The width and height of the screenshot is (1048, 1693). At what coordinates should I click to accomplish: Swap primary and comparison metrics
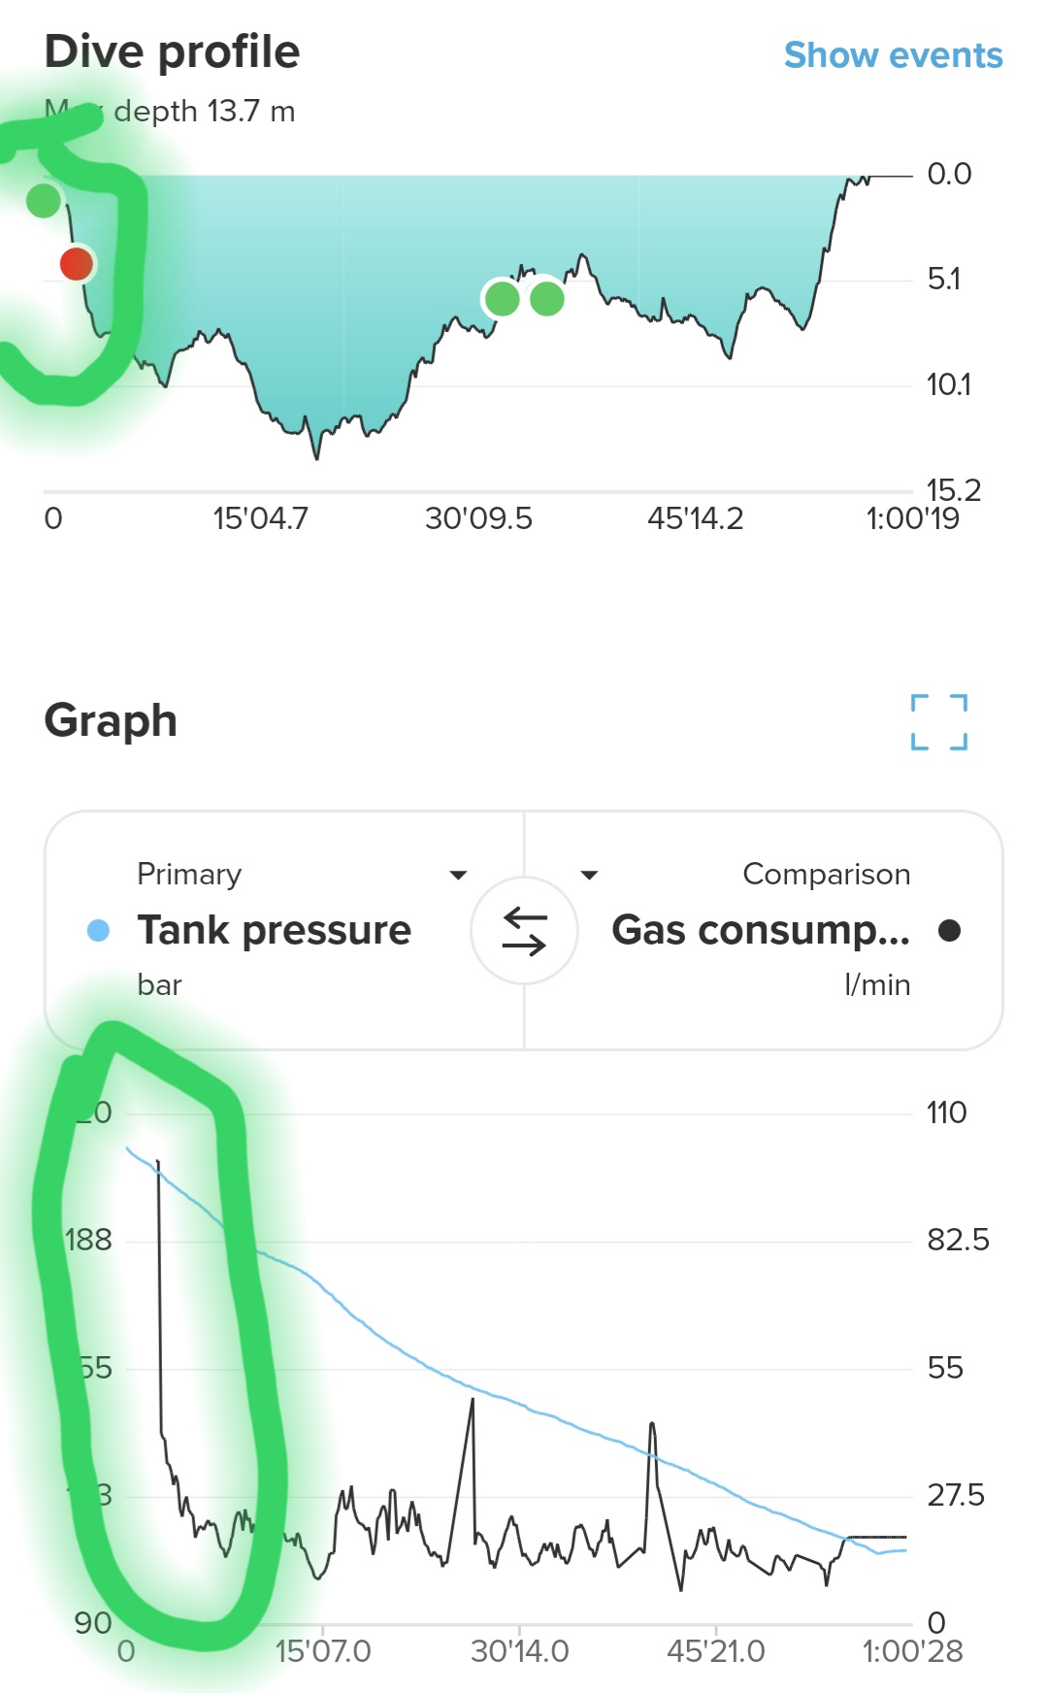524,930
